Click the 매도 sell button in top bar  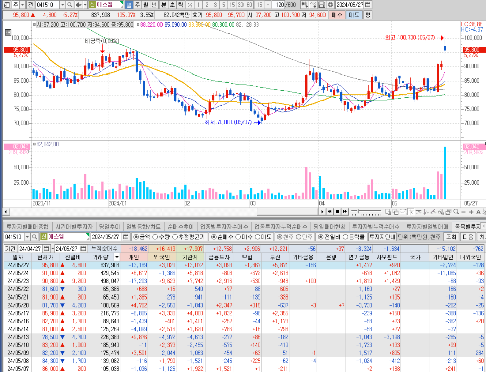pos(354,15)
